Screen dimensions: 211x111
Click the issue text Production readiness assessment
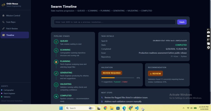click(163, 53)
